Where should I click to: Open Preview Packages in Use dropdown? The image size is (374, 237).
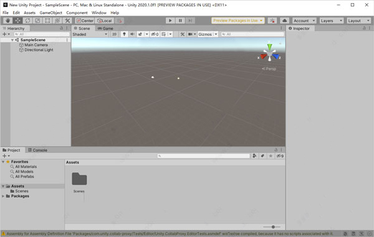(x=238, y=21)
